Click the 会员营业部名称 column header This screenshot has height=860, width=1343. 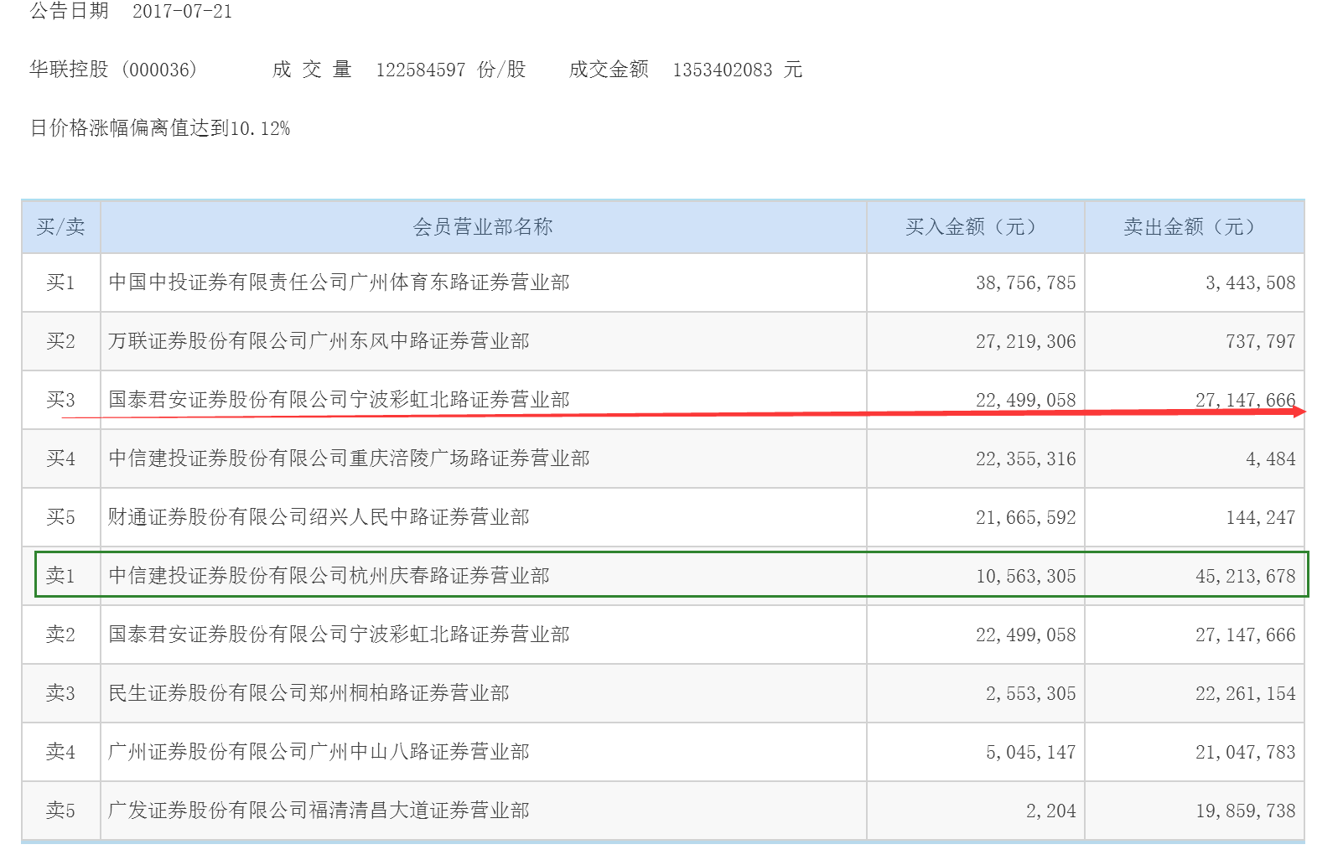click(x=483, y=227)
